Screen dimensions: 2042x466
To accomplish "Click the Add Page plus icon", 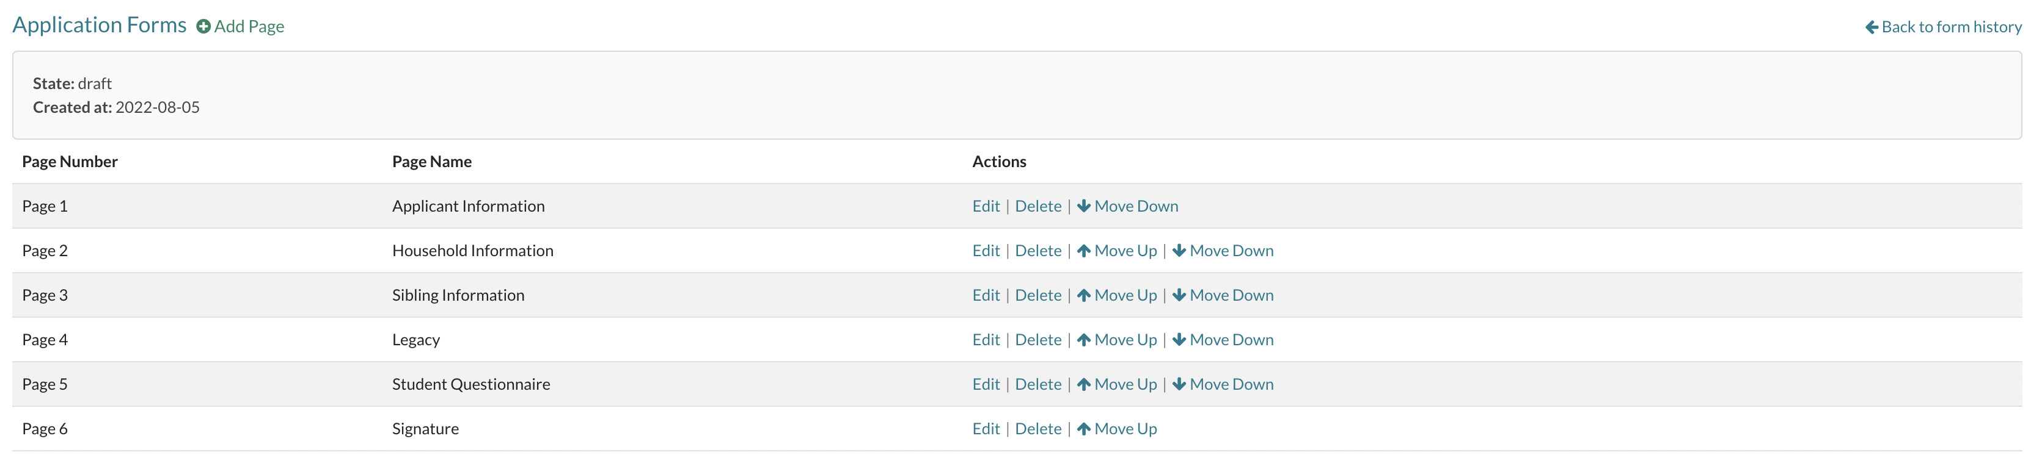I will click(x=203, y=27).
